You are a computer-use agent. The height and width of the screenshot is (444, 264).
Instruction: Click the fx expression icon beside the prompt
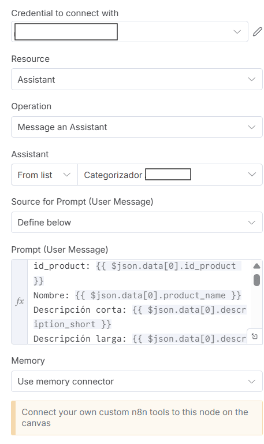point(20,301)
